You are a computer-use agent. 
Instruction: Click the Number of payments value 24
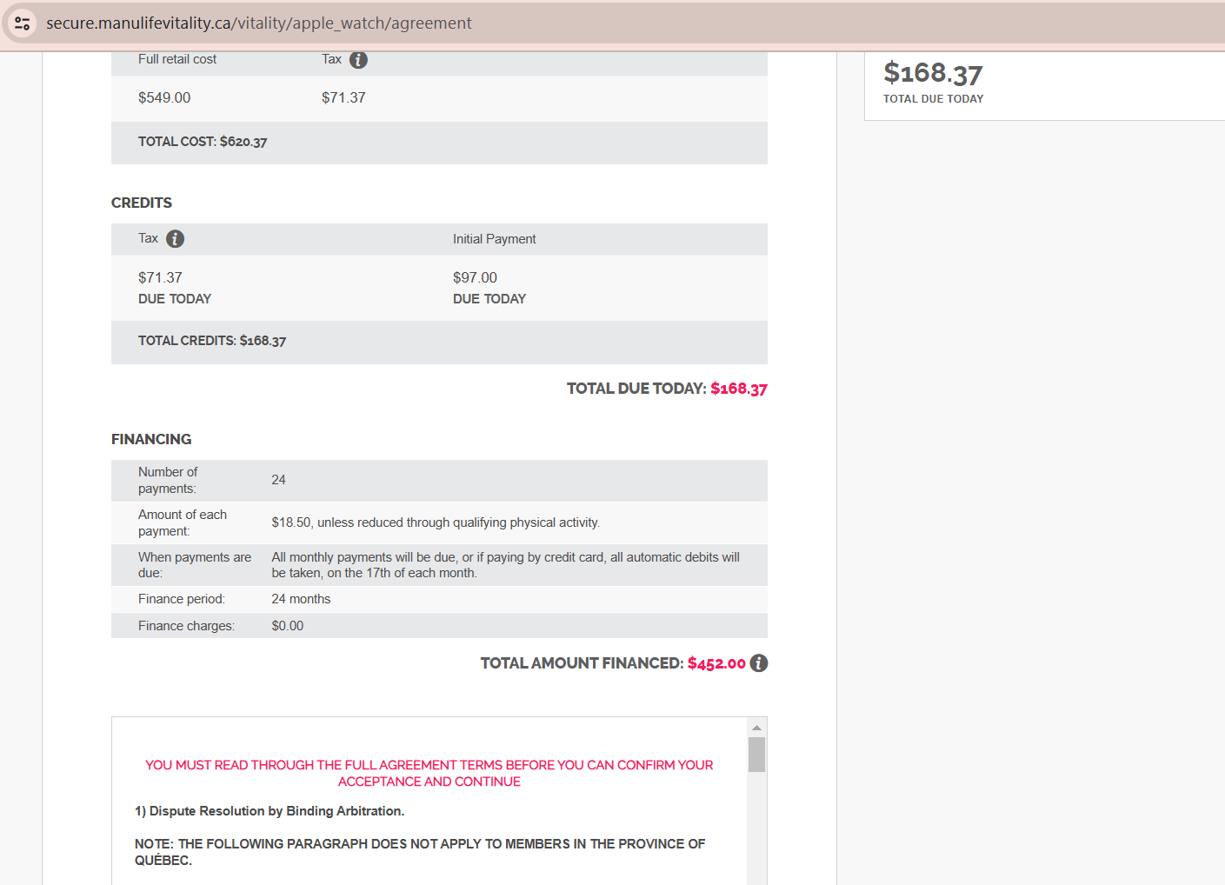[278, 480]
